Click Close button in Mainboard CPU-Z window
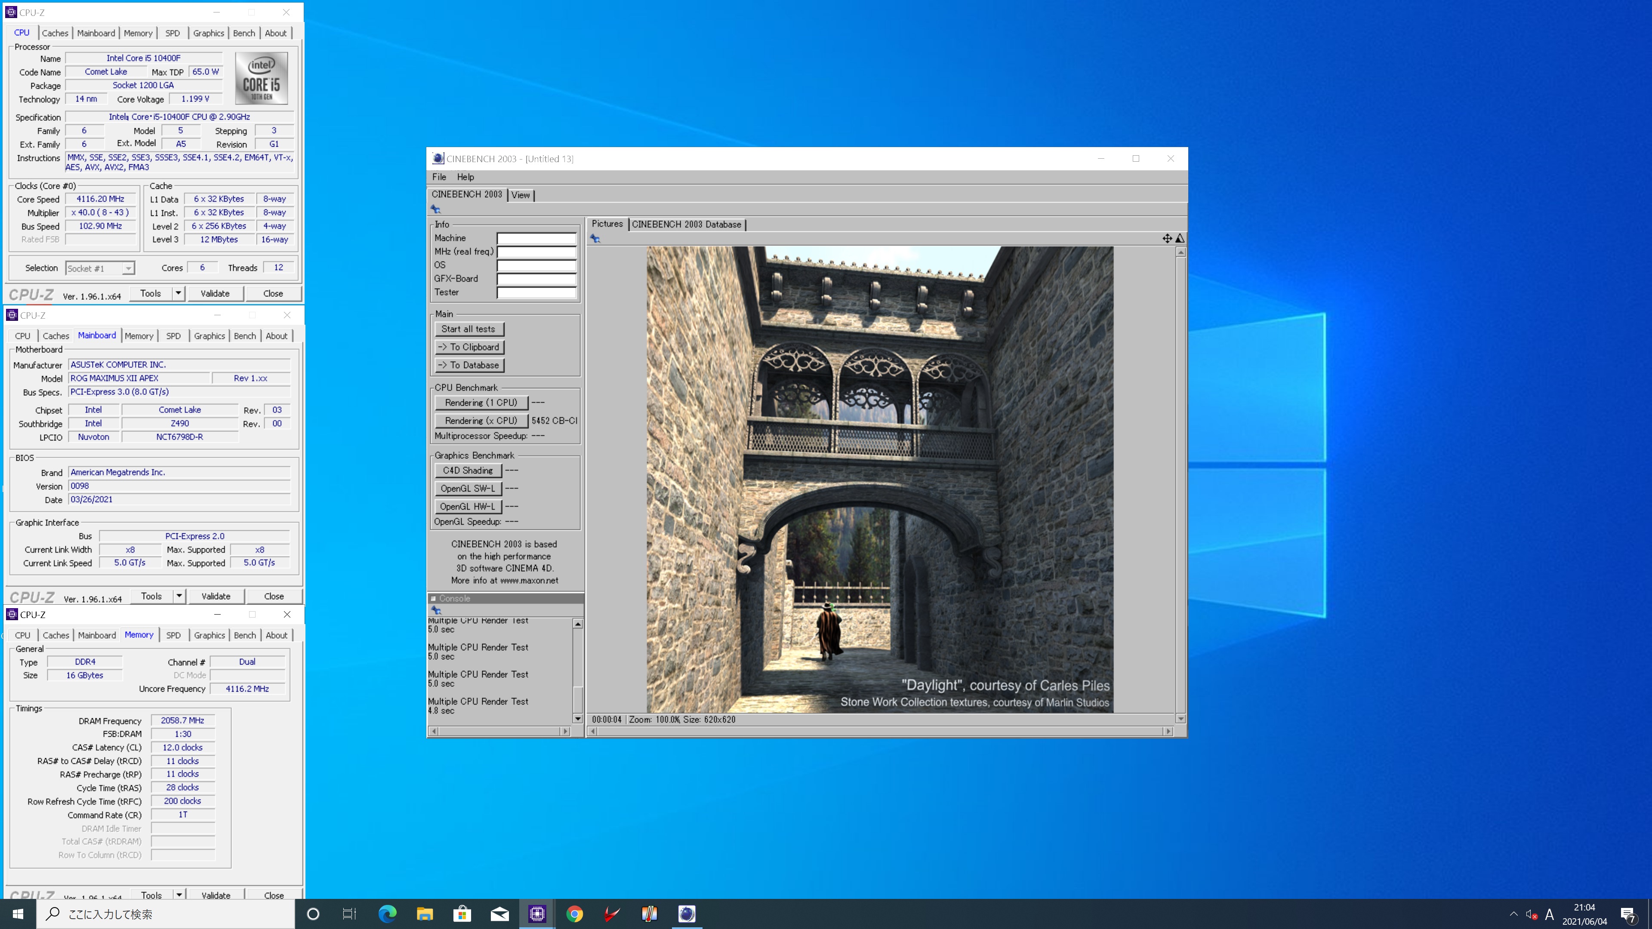This screenshot has height=929, width=1652. 274,596
